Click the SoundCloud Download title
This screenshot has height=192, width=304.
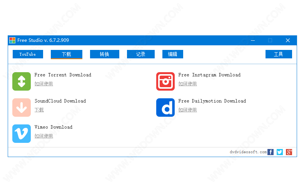(60, 101)
